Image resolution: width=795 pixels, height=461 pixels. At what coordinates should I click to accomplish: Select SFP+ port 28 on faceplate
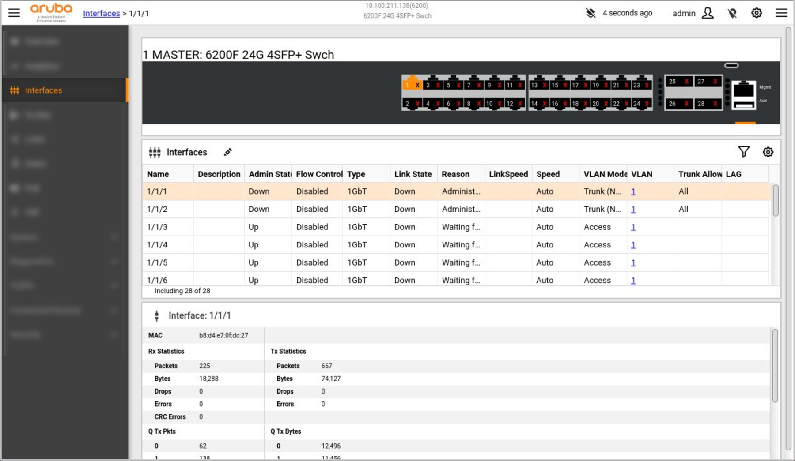tap(708, 104)
